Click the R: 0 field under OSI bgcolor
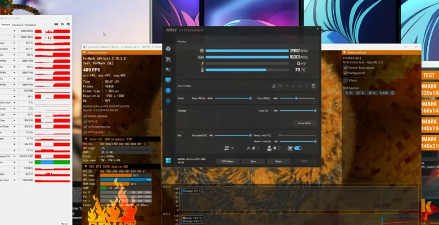This screenshot has width=439, height=225. pos(348,93)
